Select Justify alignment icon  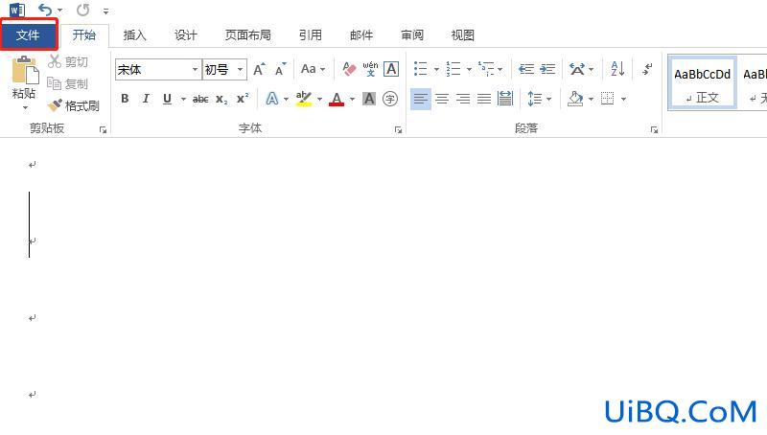tap(484, 99)
